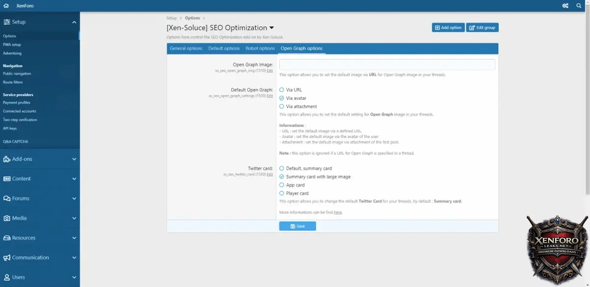This screenshot has width=590, height=287.
Task: Open the SEO Optimization group title dropdown
Action: pyautogui.click(x=272, y=28)
